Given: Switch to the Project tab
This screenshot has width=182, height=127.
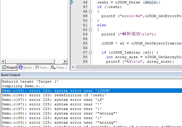Looking at the screenshot, I should tap(9, 67).
